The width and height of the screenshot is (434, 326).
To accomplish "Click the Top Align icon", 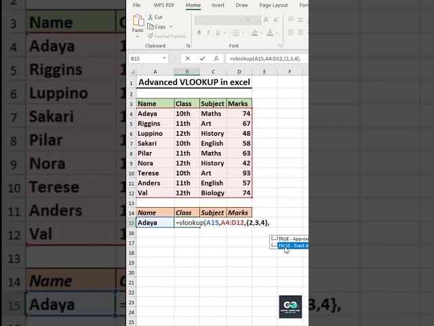I will [x=291, y=20].
